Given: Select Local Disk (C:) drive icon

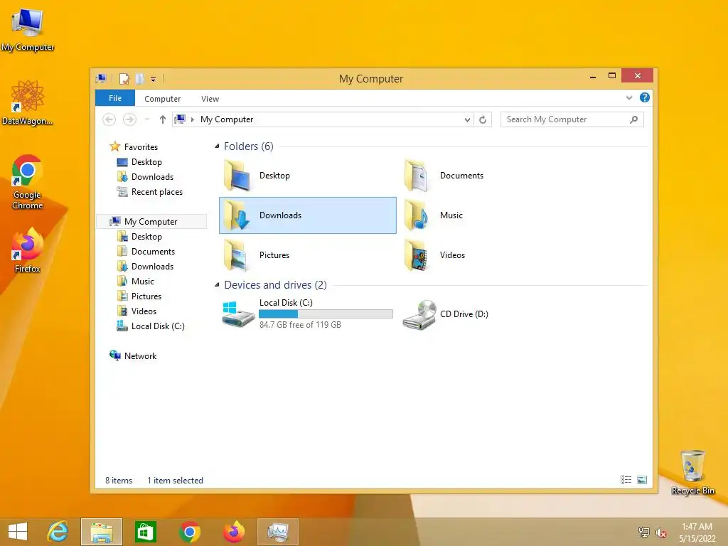Looking at the screenshot, I should click(x=237, y=314).
